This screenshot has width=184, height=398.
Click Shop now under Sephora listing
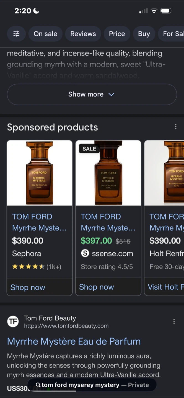click(x=28, y=287)
